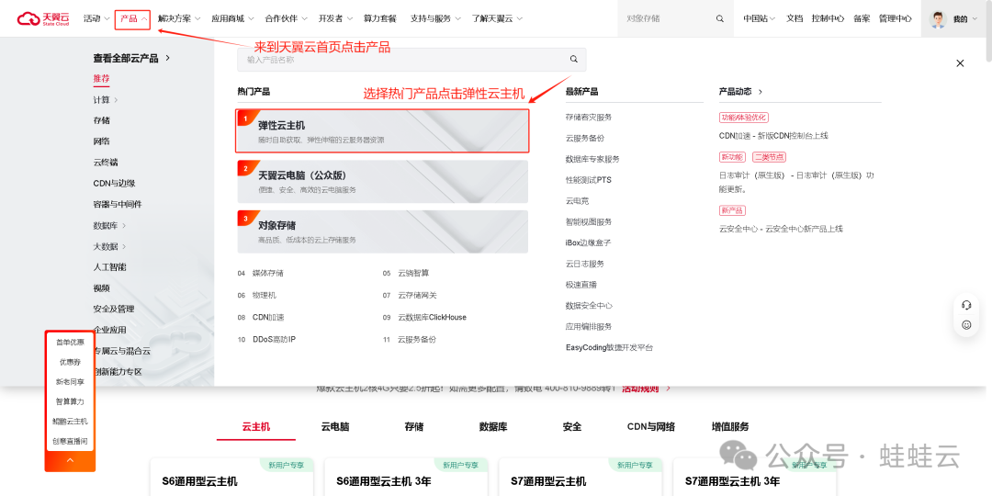
Task: Expand the 数据库 sidebar category
Action: pos(109,225)
